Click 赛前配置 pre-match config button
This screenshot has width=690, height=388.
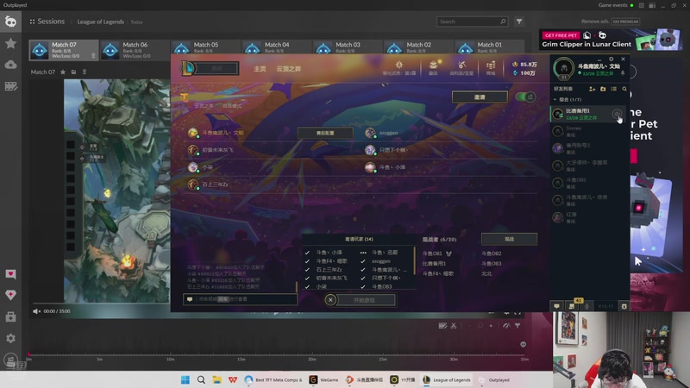[x=325, y=133]
